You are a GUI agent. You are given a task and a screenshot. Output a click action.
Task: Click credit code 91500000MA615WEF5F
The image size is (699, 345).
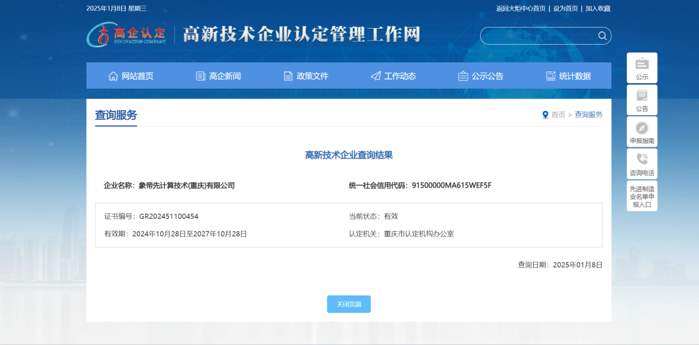point(451,185)
